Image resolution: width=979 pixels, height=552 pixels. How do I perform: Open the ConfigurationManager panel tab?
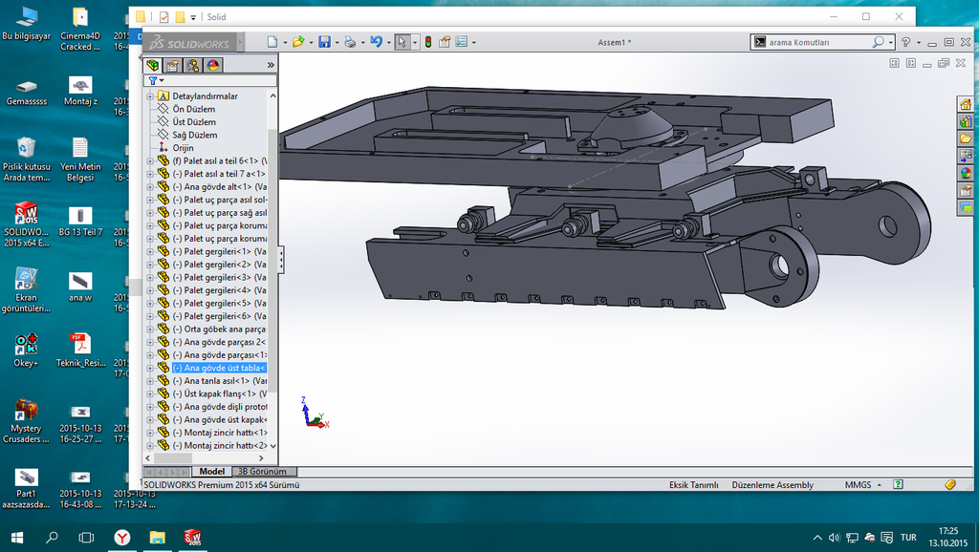pyautogui.click(x=193, y=65)
